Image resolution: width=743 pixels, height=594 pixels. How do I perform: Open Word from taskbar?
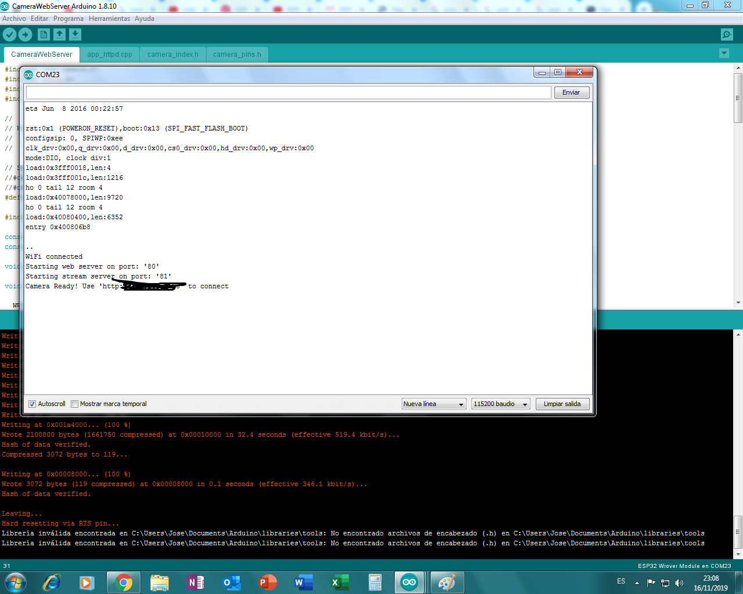click(x=303, y=582)
